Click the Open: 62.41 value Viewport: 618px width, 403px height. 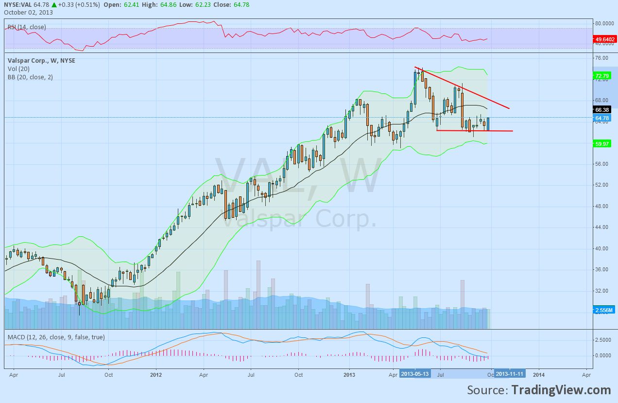121,4
